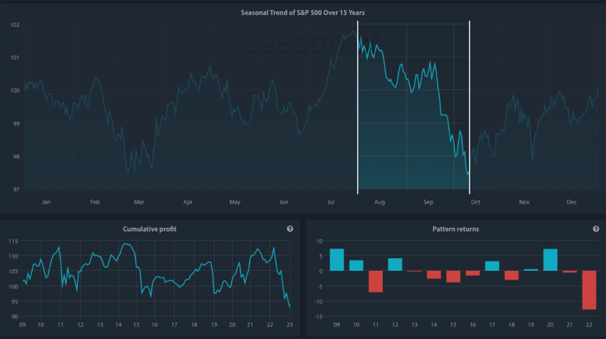Click the Aug label on seasonal chart axis
Viewport: 606px width, 339px height.
380,202
